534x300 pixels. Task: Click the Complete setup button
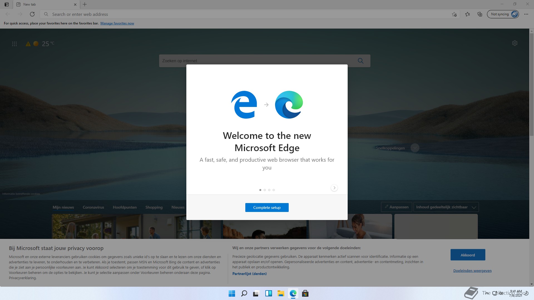pyautogui.click(x=267, y=207)
